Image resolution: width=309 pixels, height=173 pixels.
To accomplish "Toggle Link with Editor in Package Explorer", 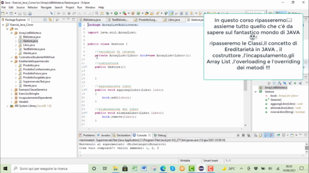I will 50,20.
